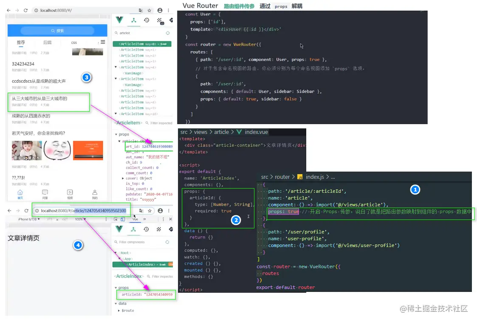This screenshot has height=322, width=477.
Task: Switch to the css channel tab
Action: pyautogui.click(x=74, y=42)
